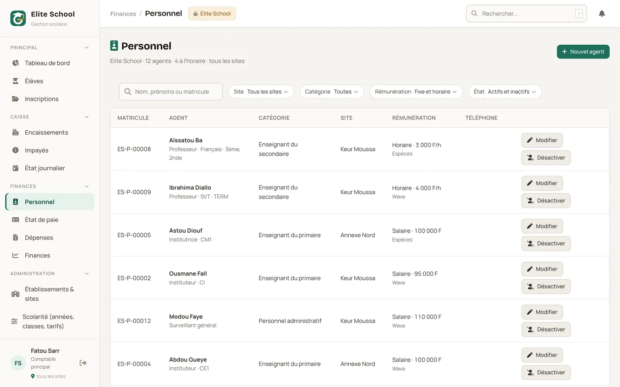Click the name or matricule search field
The image size is (620, 387).
coord(171,92)
